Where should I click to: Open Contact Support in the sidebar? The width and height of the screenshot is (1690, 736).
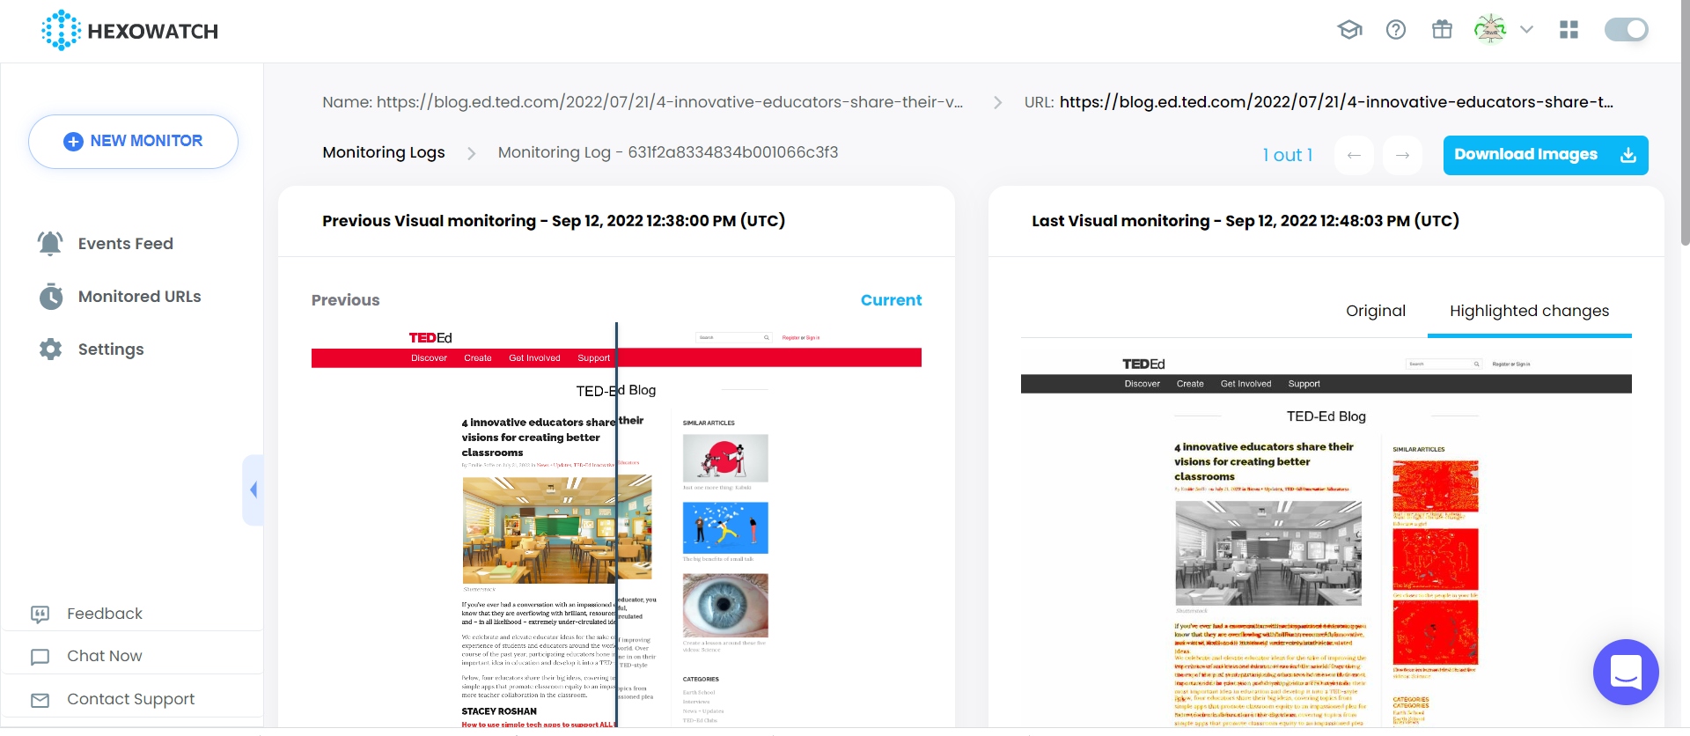[132, 699]
